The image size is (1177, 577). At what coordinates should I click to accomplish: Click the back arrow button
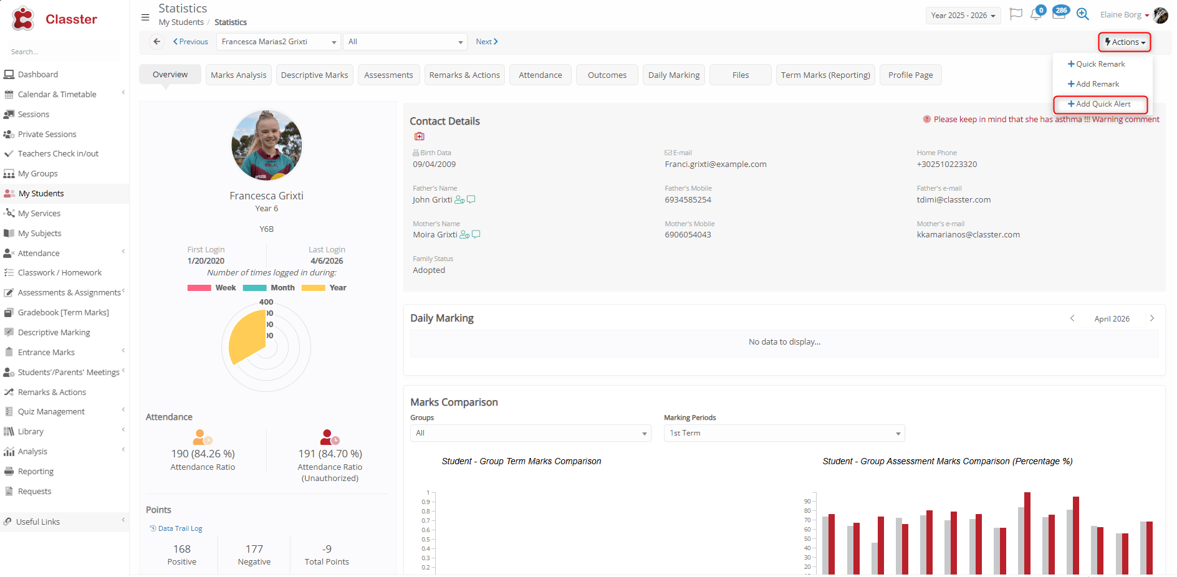(157, 42)
